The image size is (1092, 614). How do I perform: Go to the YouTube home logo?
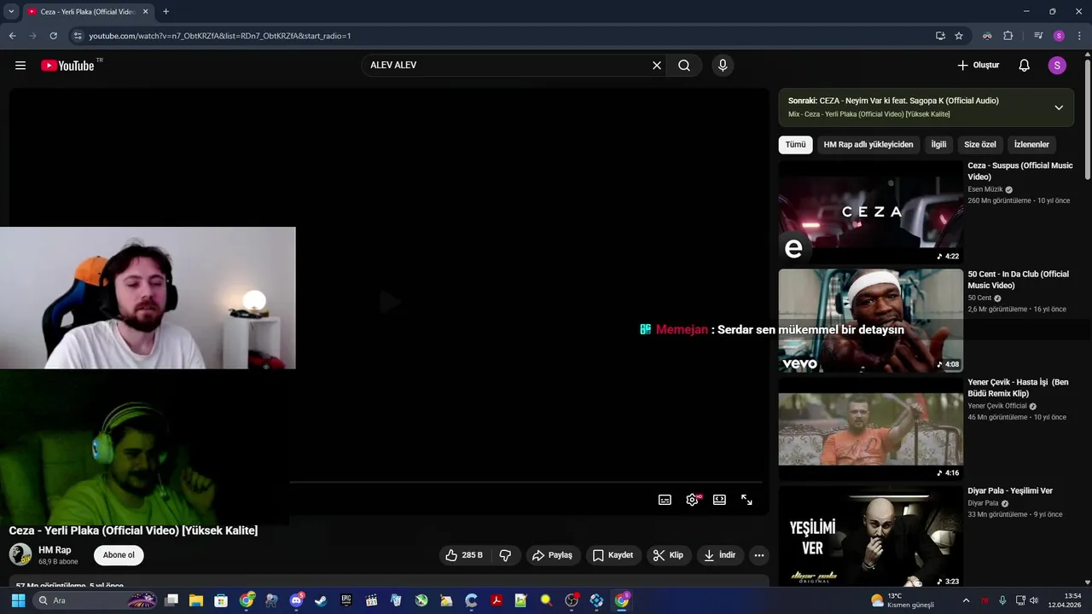67,66
